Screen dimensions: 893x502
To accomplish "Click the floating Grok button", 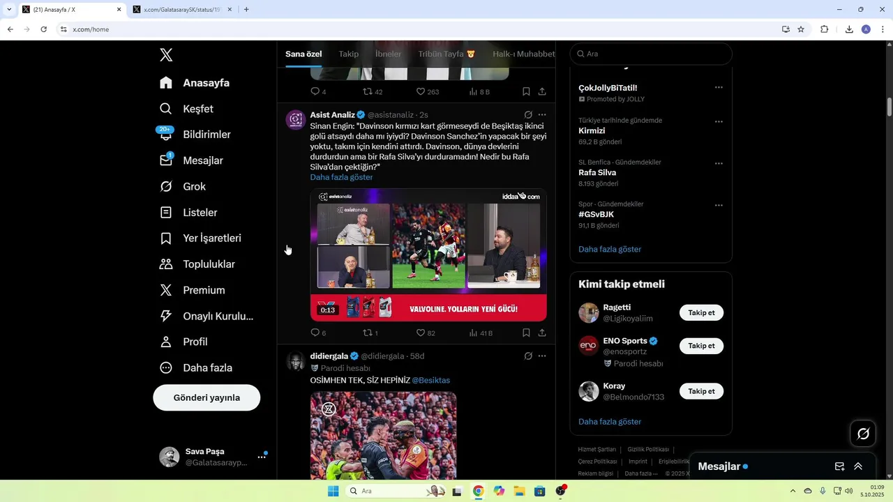I will [863, 434].
